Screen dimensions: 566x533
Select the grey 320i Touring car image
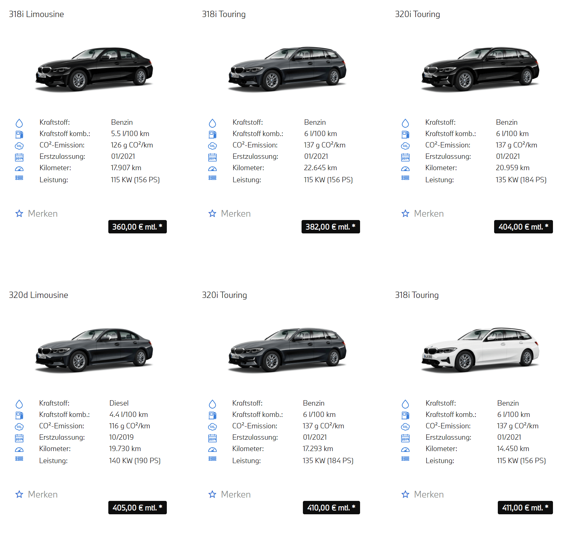point(287,350)
